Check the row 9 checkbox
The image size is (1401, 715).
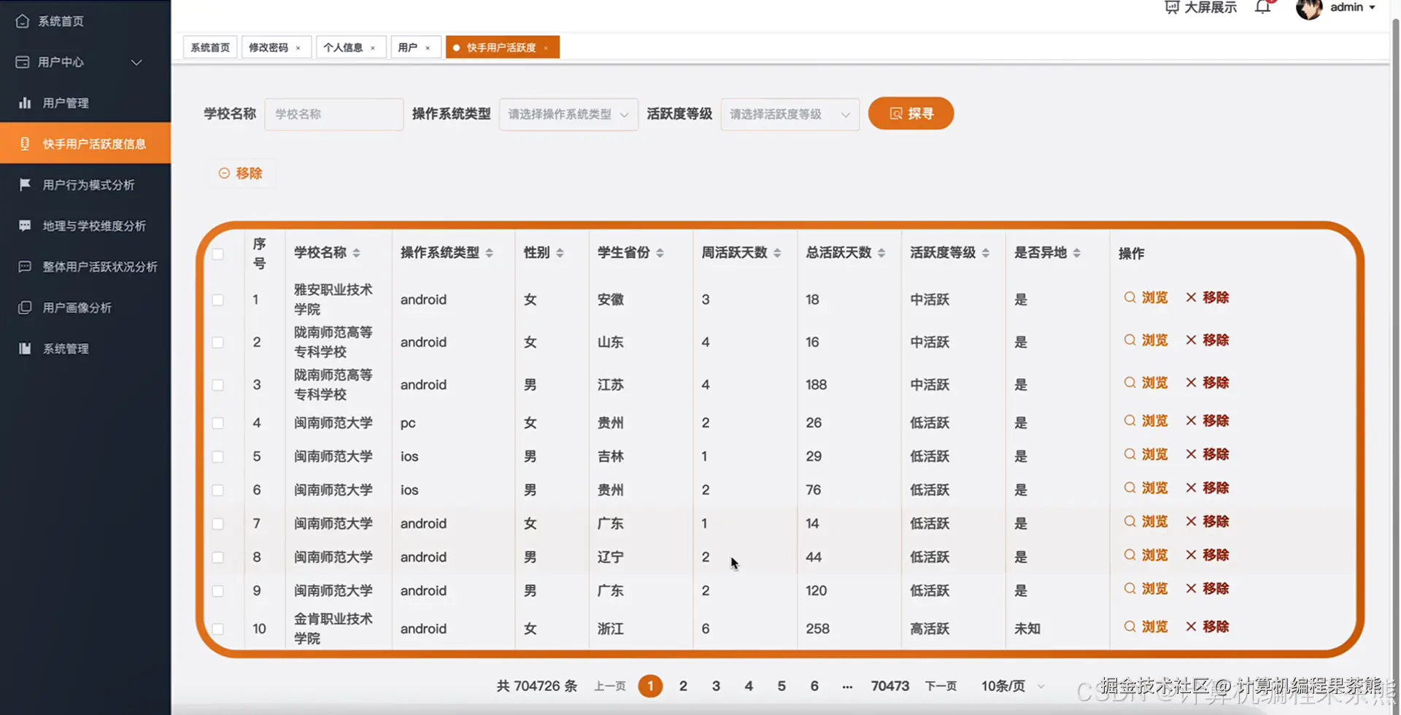(x=217, y=590)
